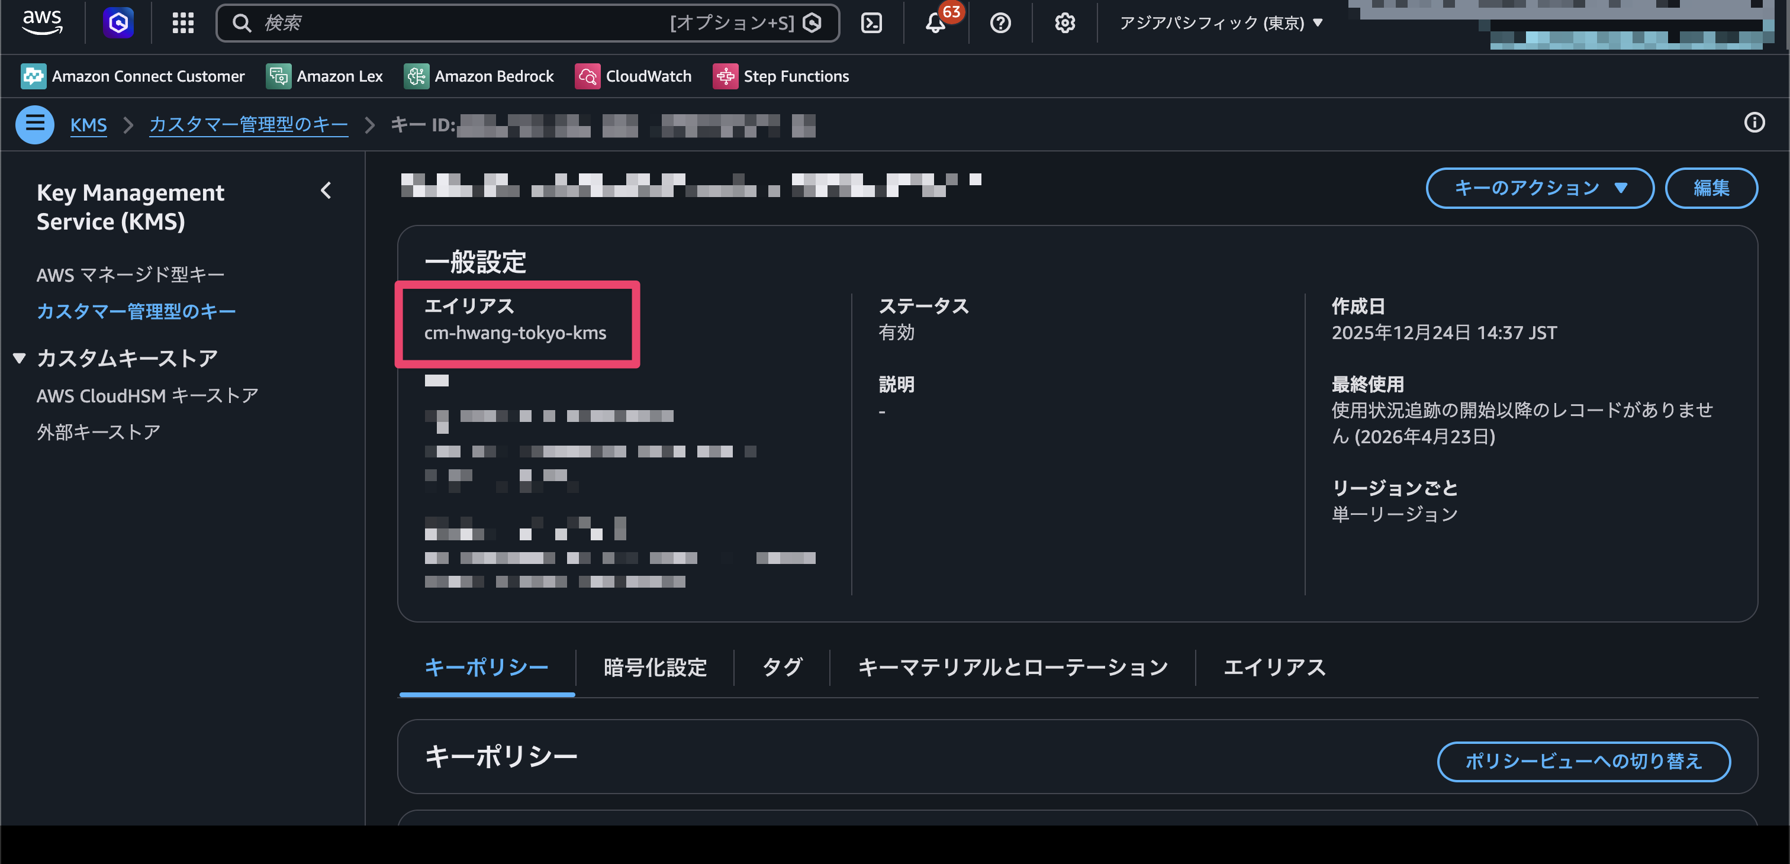Click the Amazon Bedrock favorite icon
Viewport: 1790px width, 864px height.
[416, 76]
